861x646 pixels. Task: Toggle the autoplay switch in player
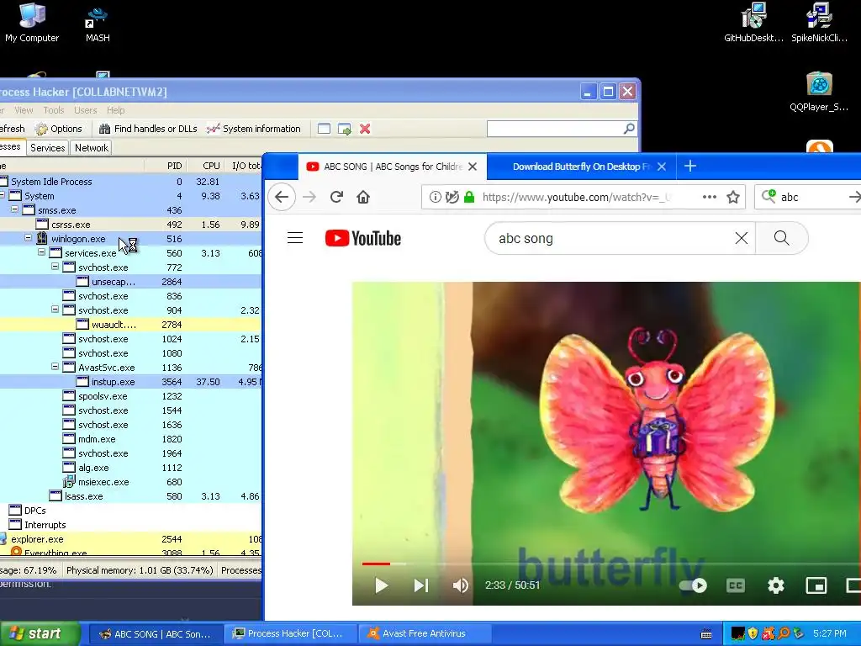pos(693,585)
